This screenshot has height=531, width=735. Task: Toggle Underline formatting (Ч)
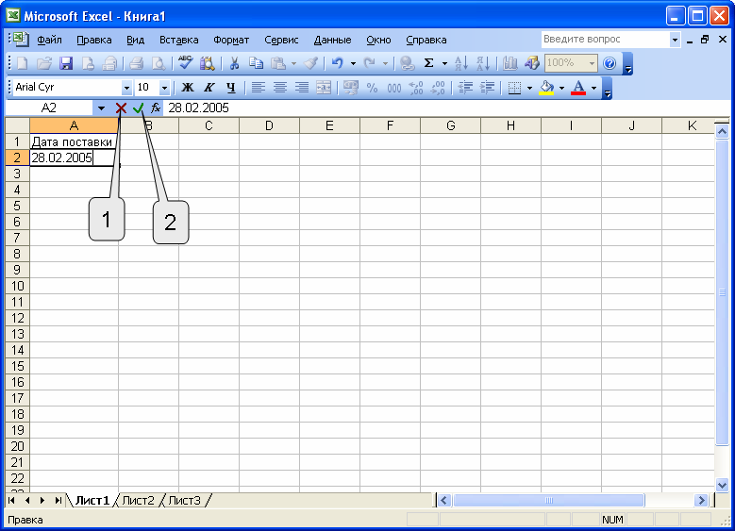[x=230, y=88]
